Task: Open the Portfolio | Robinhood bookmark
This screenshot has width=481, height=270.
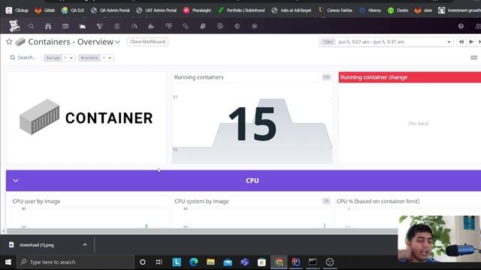Action: 241,10
